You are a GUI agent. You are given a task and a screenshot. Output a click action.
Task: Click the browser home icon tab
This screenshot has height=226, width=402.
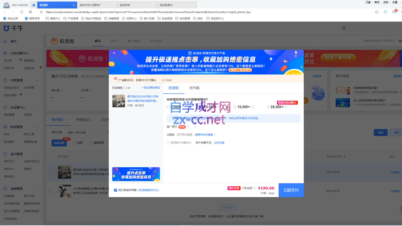(x=34, y=5)
